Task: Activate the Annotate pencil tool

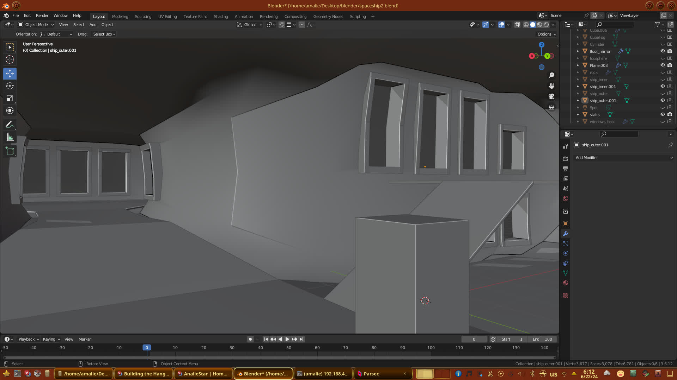Action: pyautogui.click(x=10, y=125)
